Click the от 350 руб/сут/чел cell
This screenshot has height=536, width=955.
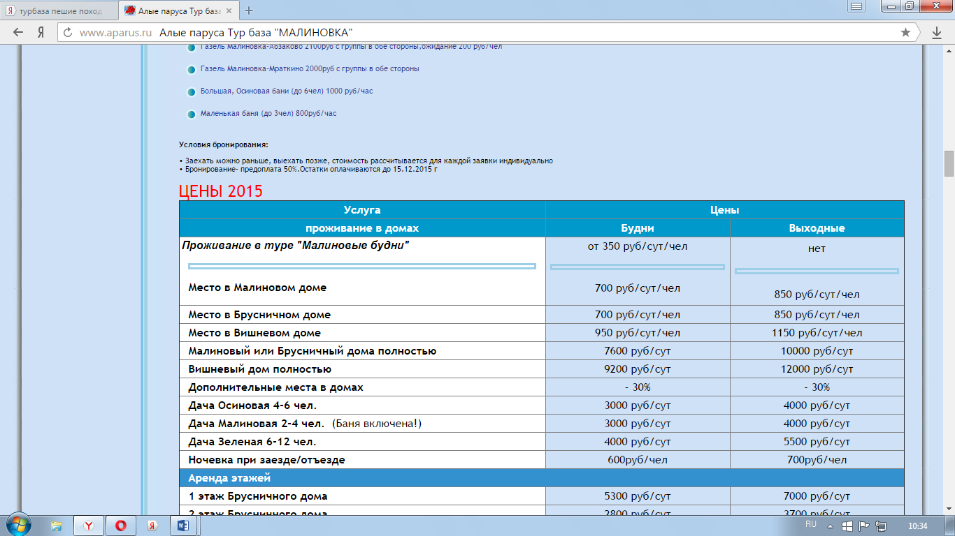coord(638,246)
